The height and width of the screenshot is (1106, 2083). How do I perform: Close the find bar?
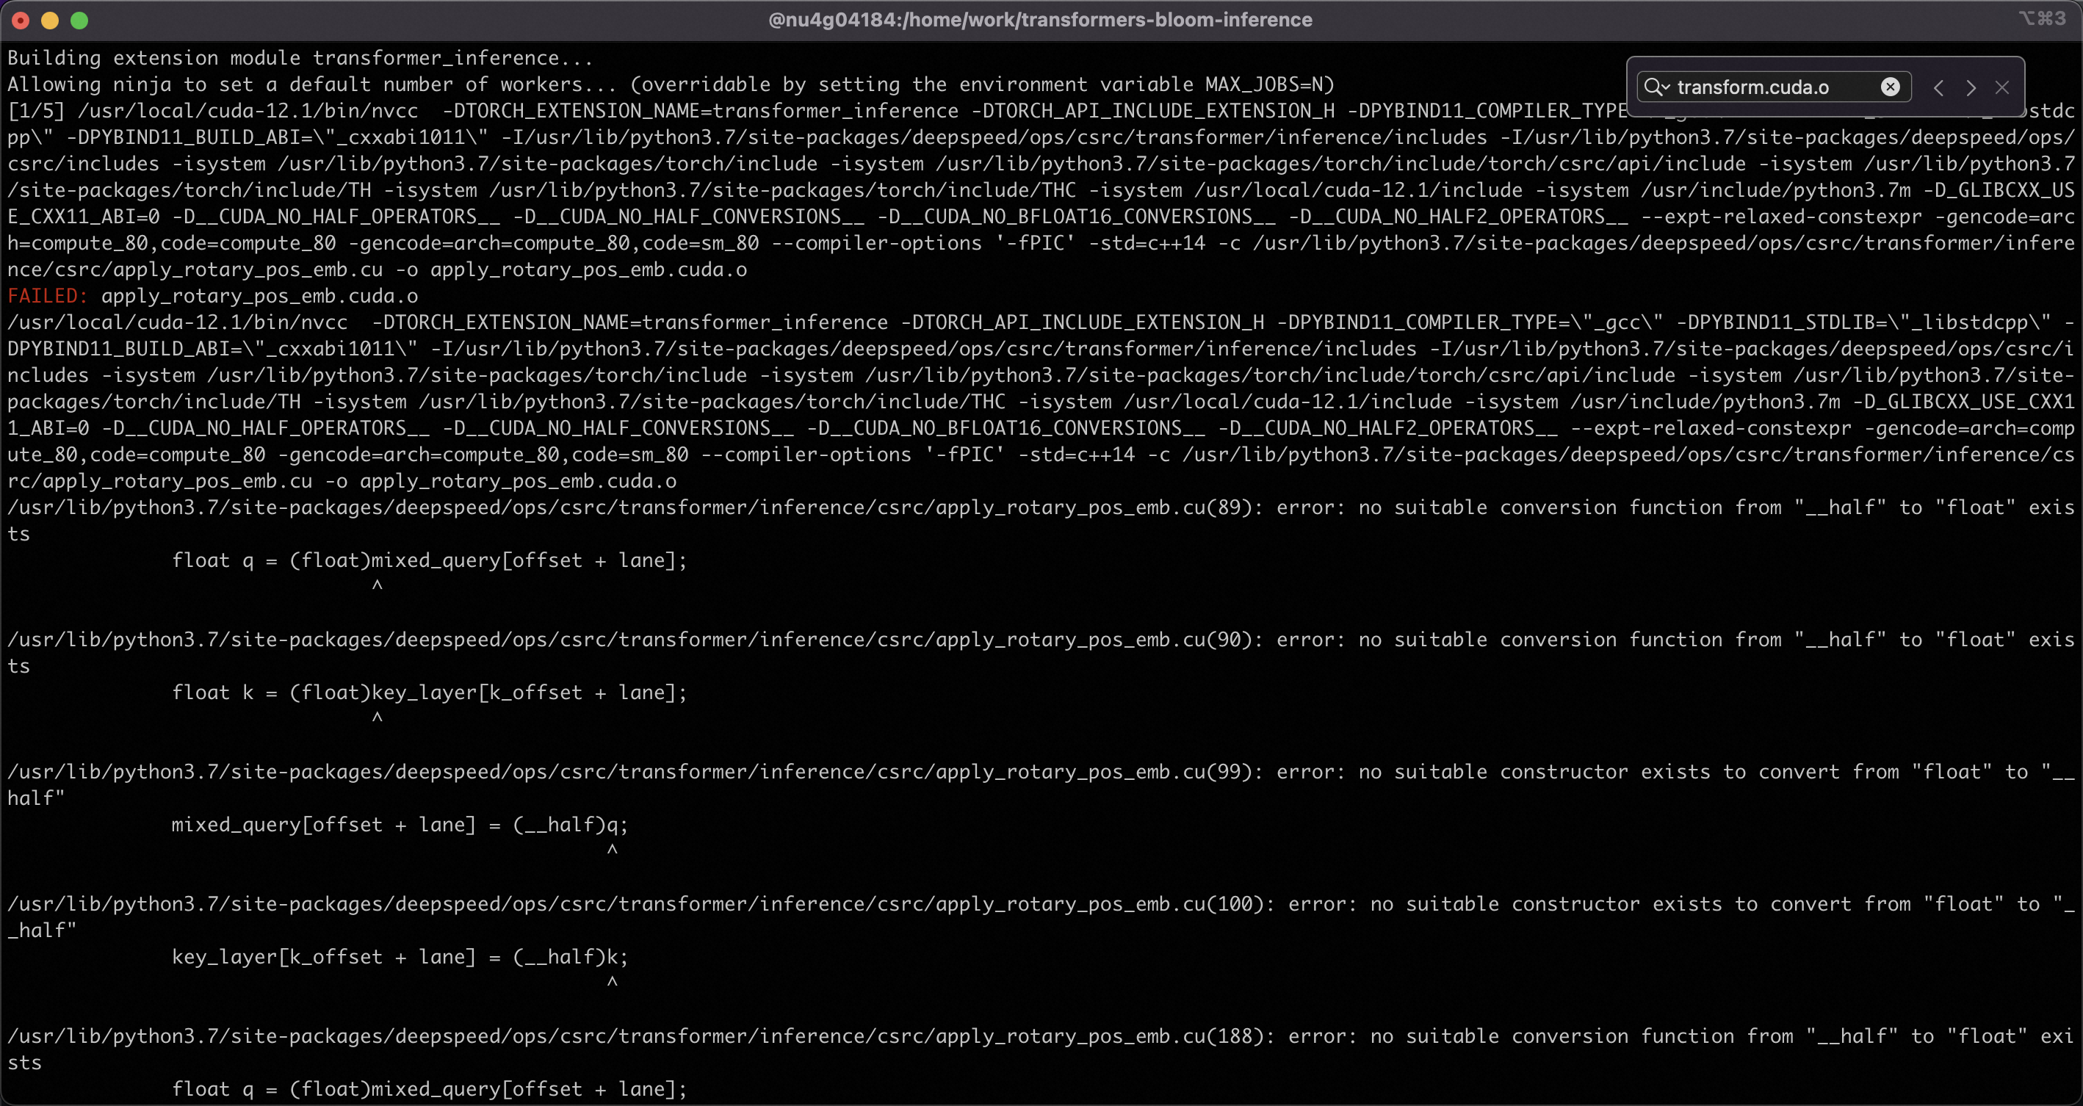tap(2002, 87)
